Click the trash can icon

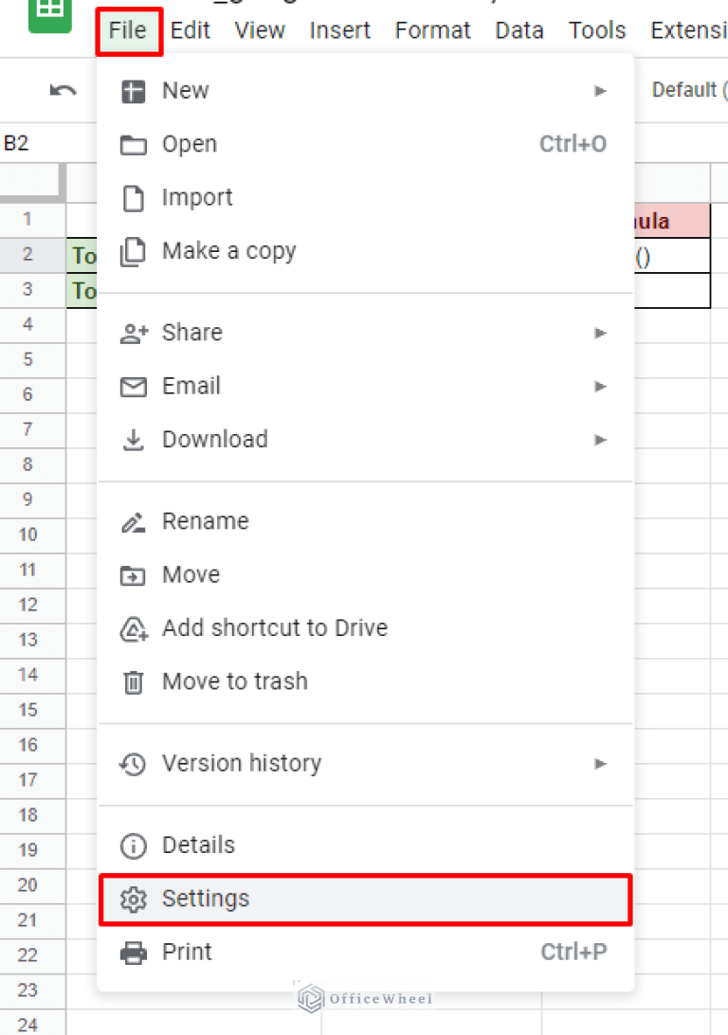coord(134,681)
